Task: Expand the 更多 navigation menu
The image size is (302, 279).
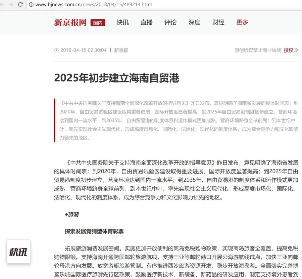Action: tap(242, 22)
